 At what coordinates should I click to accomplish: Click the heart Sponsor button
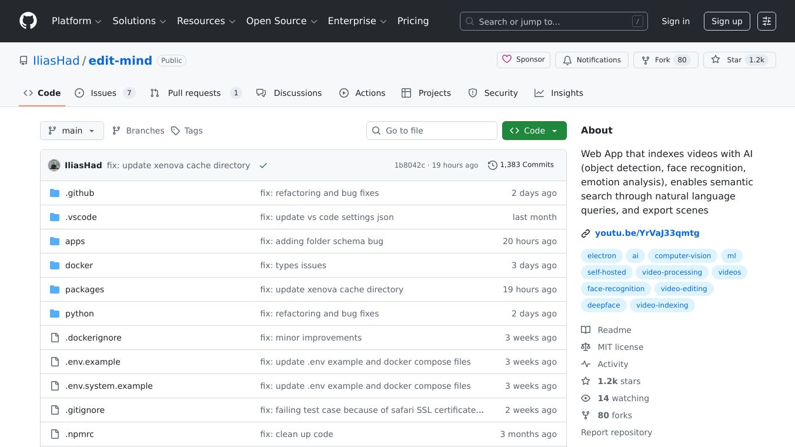click(x=523, y=60)
